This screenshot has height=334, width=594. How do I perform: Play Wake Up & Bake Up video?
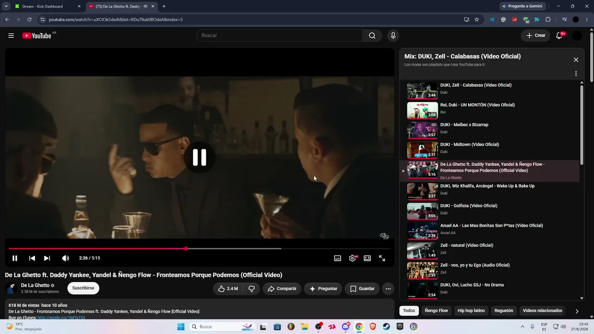pyautogui.click(x=490, y=191)
